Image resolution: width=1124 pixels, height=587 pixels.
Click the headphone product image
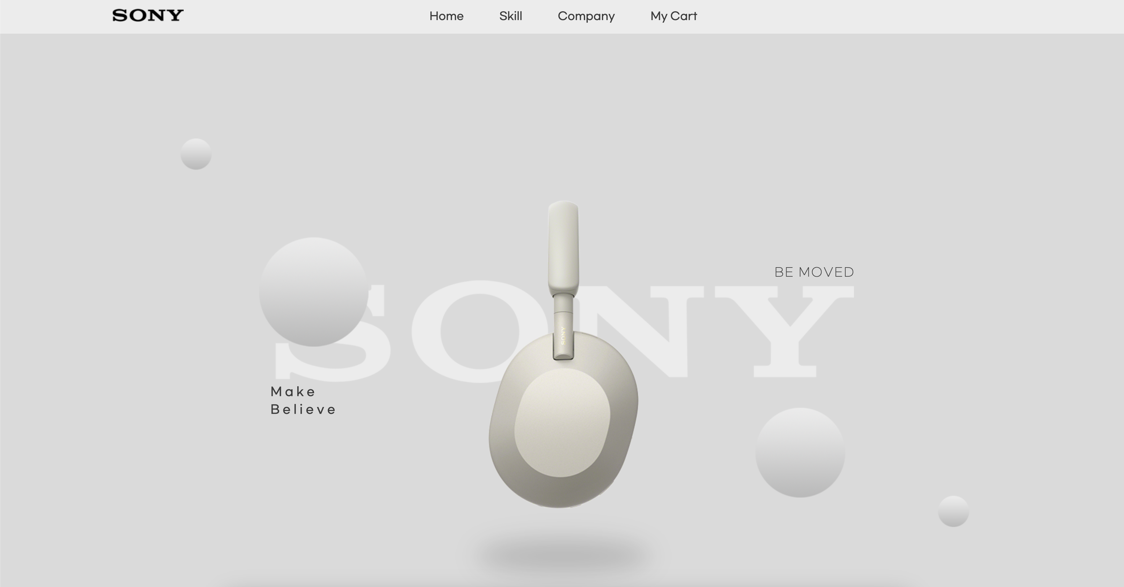pos(563,354)
